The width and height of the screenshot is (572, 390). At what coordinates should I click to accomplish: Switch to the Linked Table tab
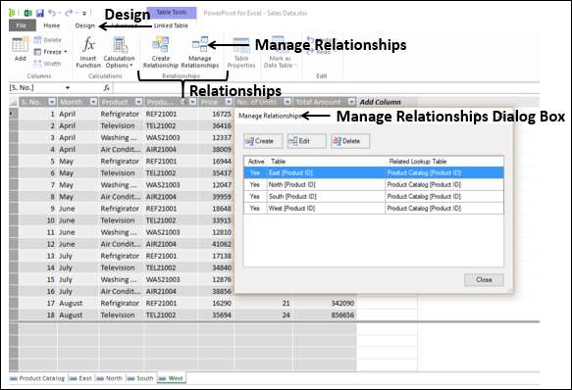tap(171, 25)
